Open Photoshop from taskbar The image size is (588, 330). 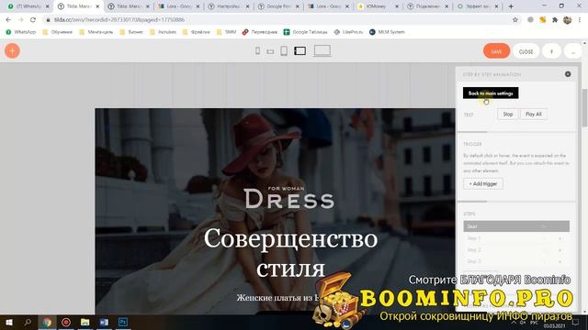pyautogui.click(x=122, y=323)
